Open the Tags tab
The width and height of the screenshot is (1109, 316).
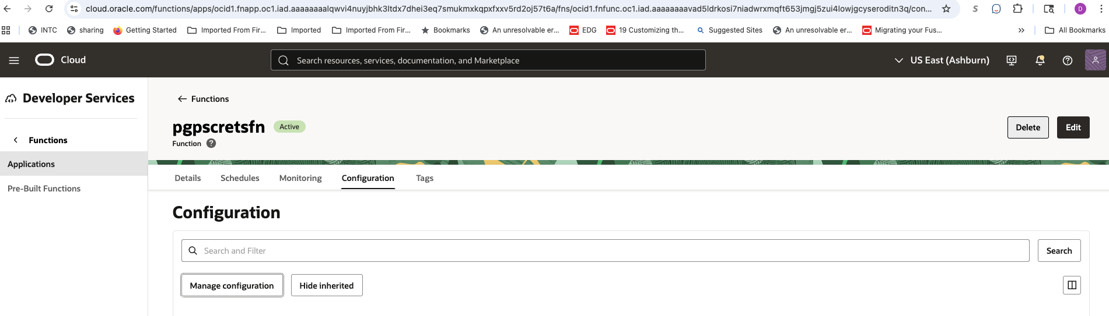tap(425, 178)
